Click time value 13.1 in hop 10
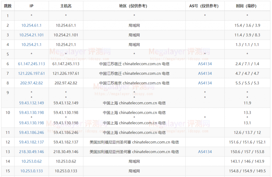 point(247,123)
